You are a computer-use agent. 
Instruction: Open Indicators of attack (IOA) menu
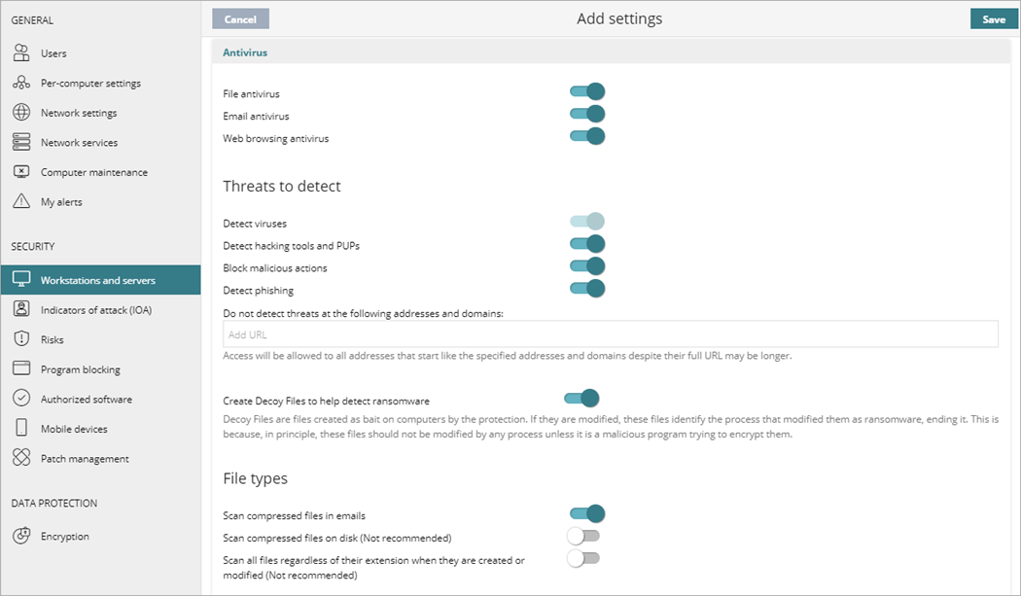coord(95,310)
